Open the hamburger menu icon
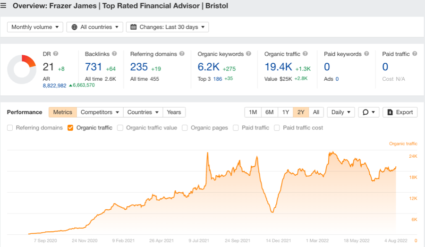 4,7
